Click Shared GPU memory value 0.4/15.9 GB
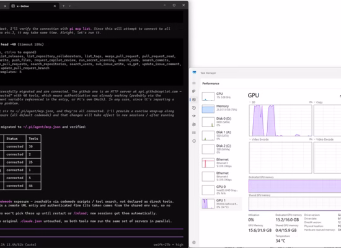 [x=286, y=231]
